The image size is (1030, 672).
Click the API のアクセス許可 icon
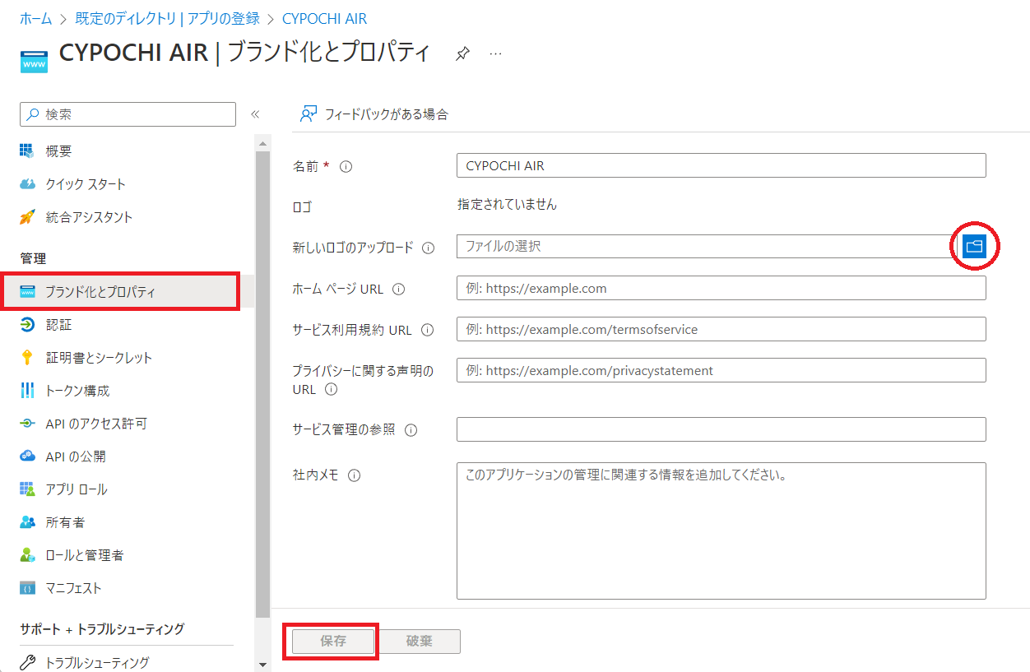tap(28, 424)
